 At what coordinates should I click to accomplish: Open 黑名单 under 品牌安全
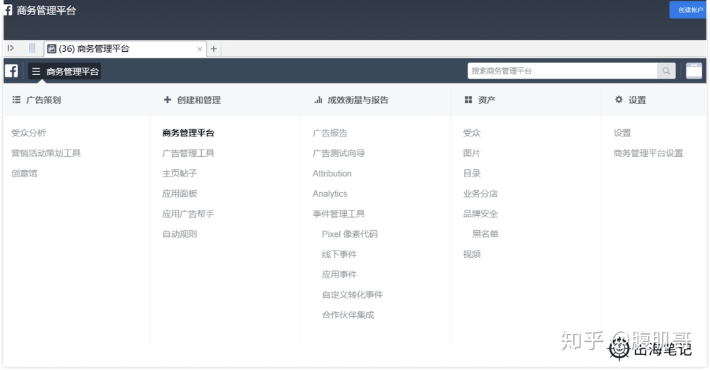click(x=485, y=234)
